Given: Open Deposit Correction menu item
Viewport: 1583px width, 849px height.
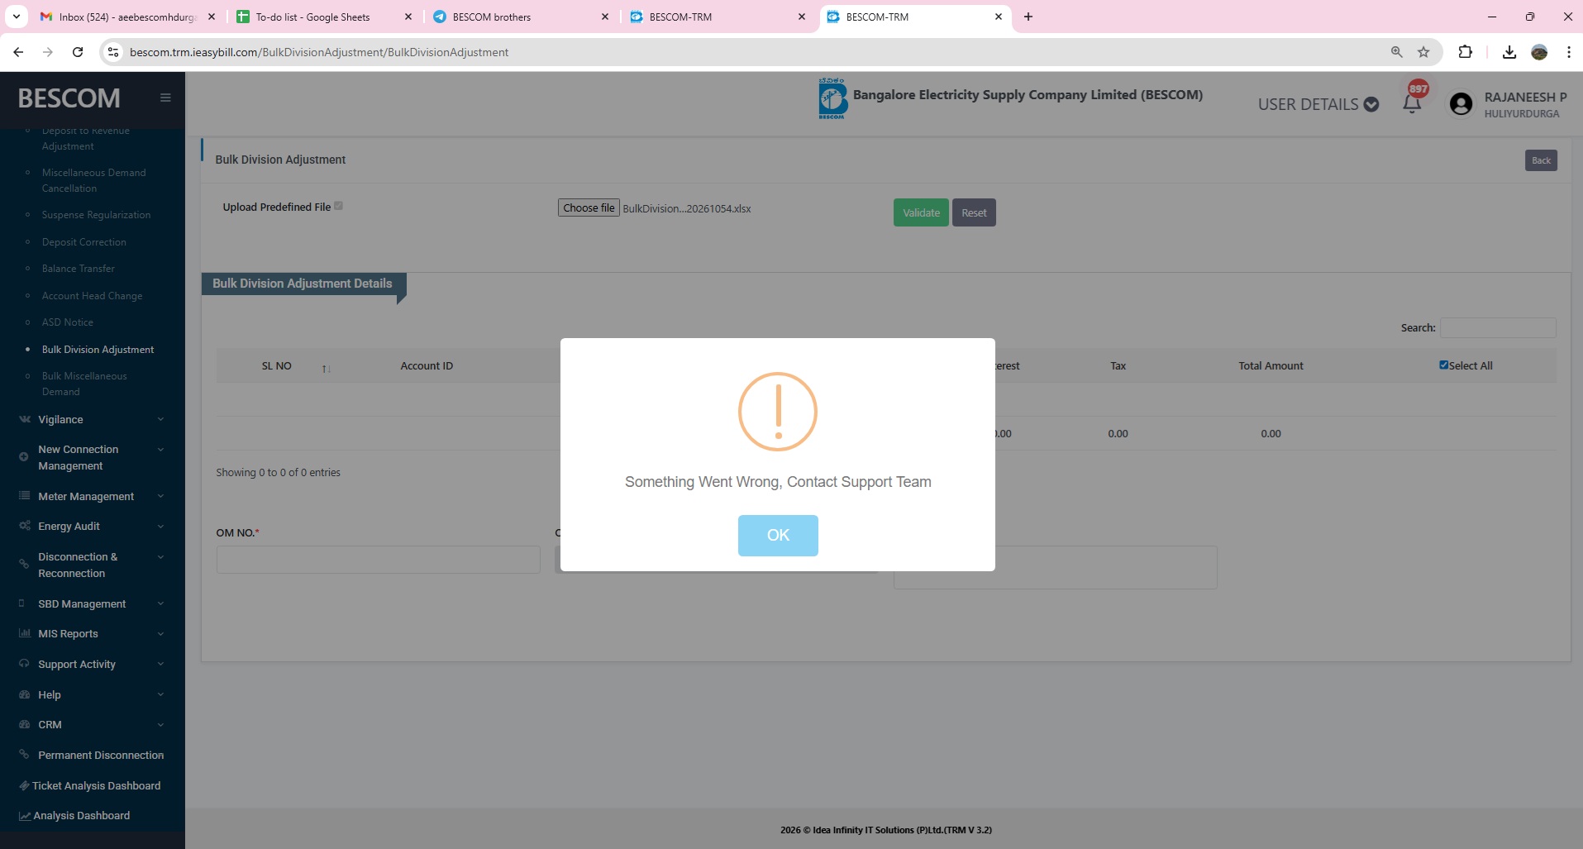Looking at the screenshot, I should coord(84,242).
